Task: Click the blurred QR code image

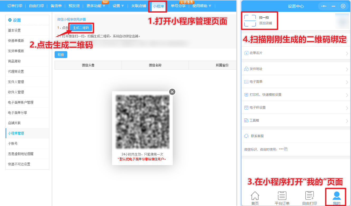Action: click(142, 122)
